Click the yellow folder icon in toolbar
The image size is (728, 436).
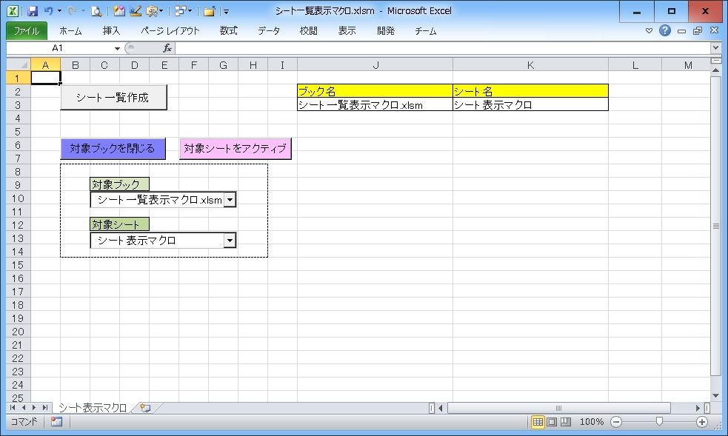(x=209, y=11)
